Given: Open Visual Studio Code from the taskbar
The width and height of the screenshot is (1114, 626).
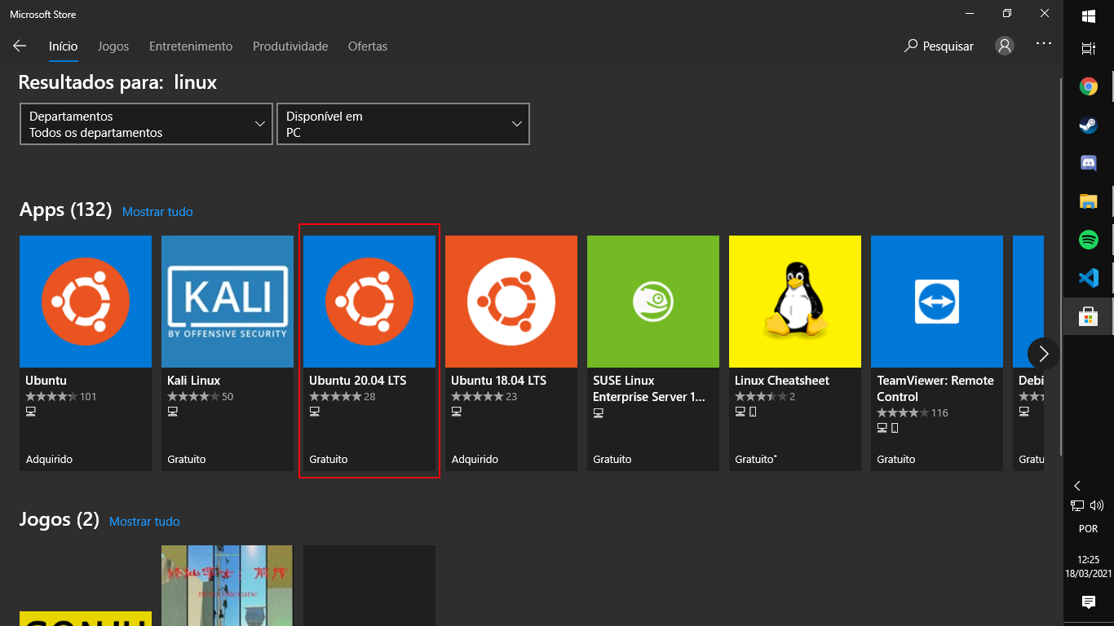Looking at the screenshot, I should [1089, 278].
